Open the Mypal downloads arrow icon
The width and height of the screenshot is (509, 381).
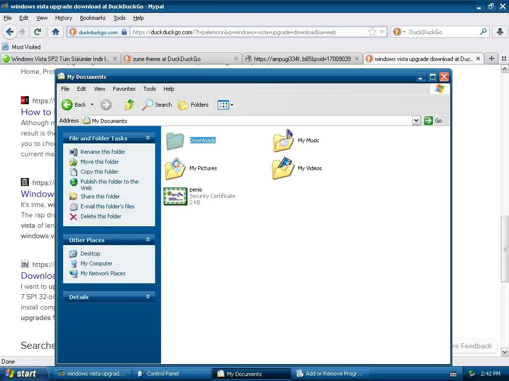(500, 32)
